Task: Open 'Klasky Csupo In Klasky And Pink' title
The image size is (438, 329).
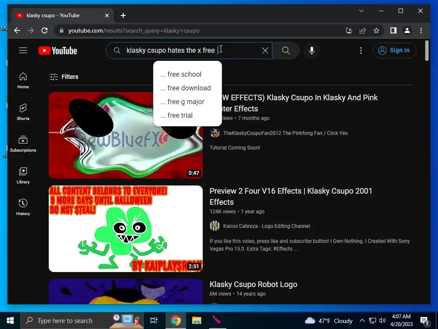Action: (299, 103)
